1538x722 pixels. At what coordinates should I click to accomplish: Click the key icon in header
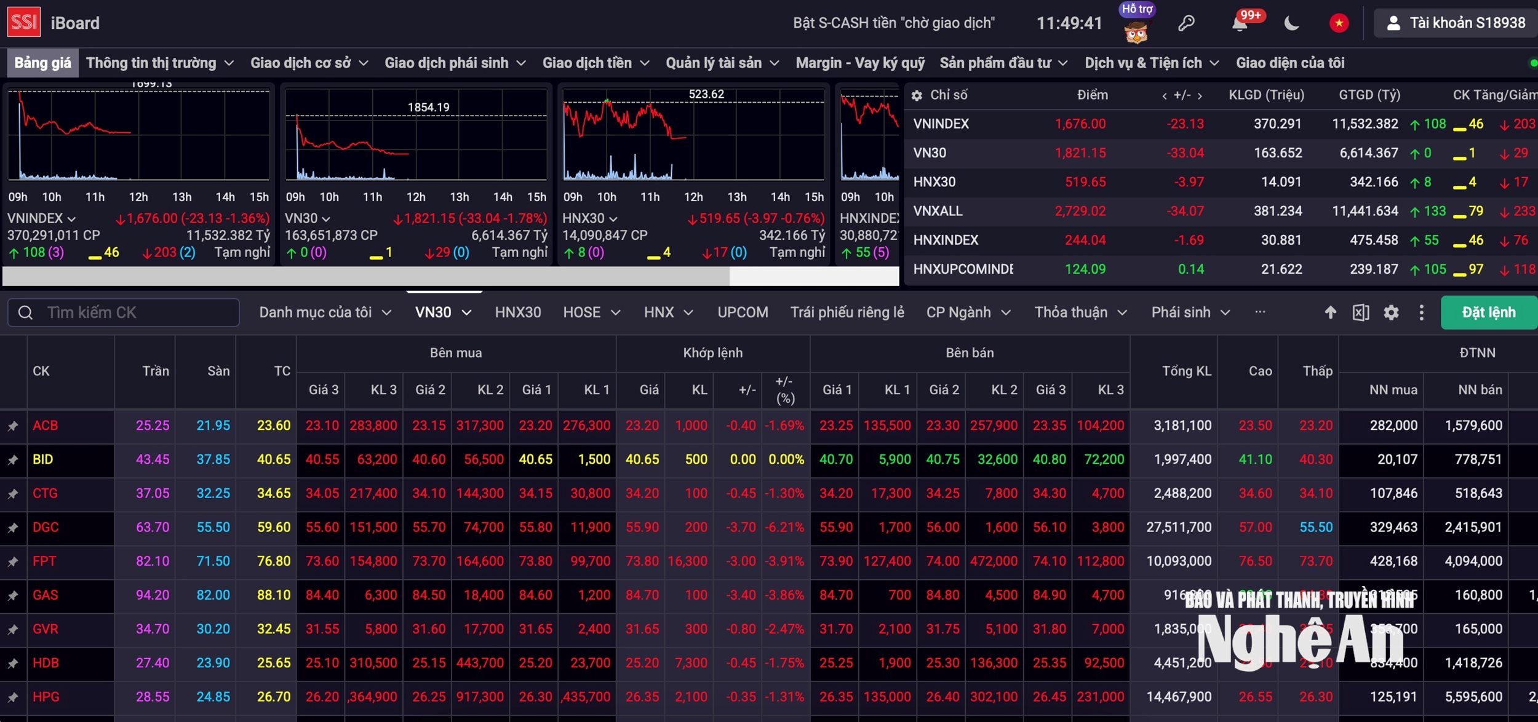tap(1186, 23)
